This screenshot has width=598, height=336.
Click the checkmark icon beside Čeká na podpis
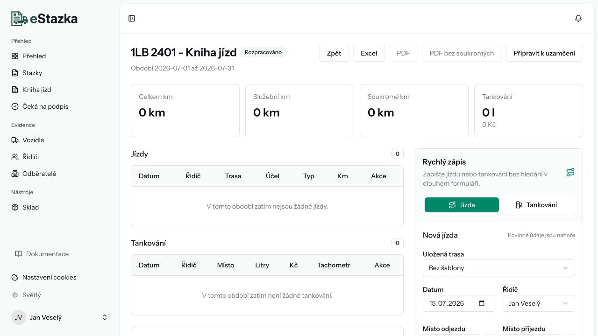pos(15,106)
